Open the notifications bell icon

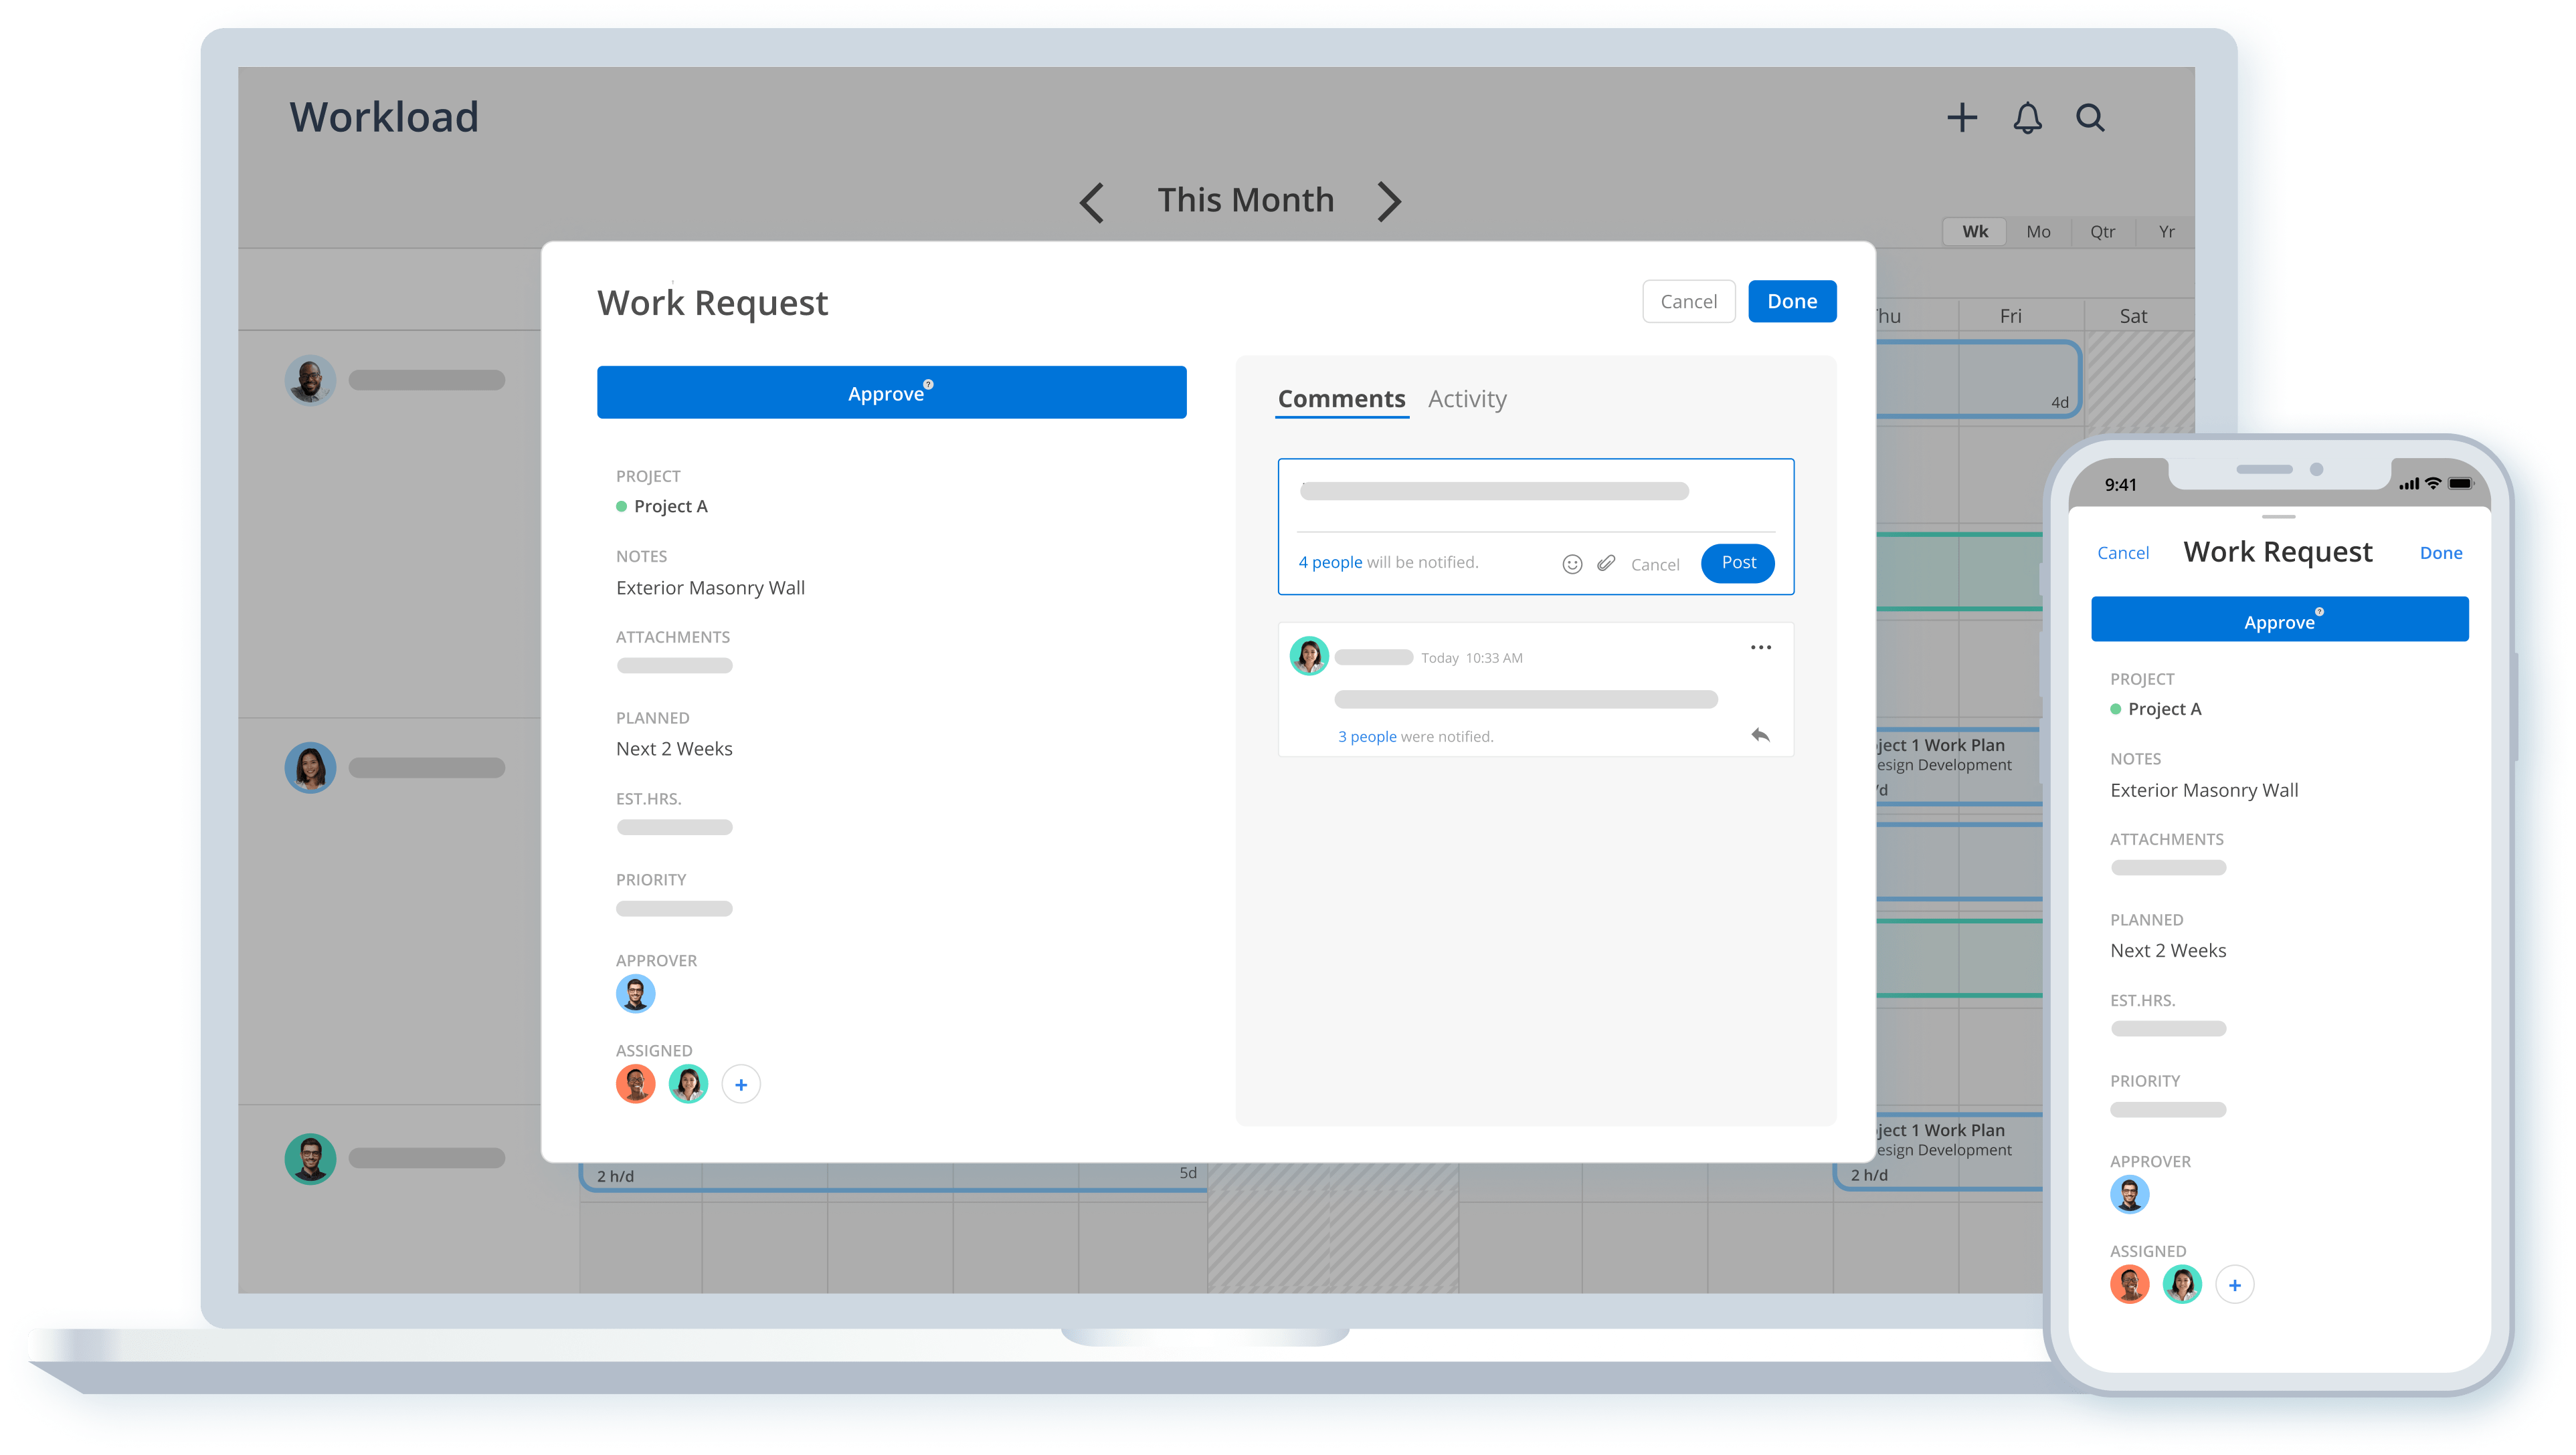pyautogui.click(x=2027, y=118)
